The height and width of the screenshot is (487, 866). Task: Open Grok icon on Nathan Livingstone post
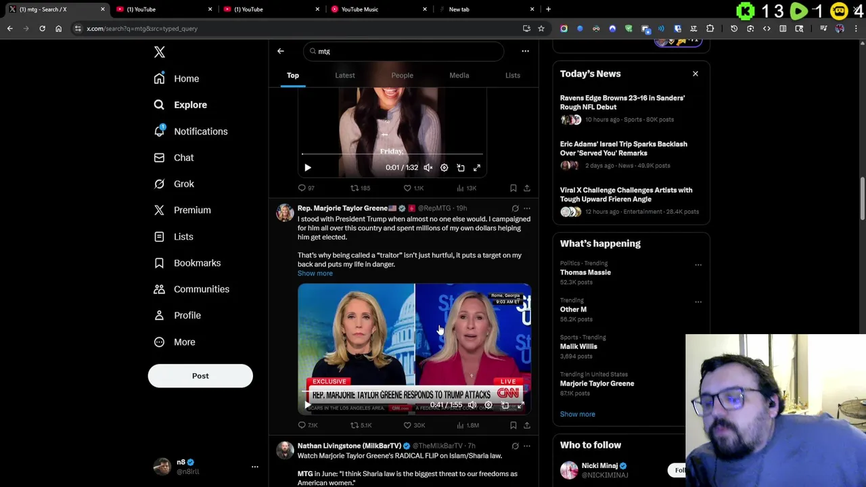(x=516, y=446)
